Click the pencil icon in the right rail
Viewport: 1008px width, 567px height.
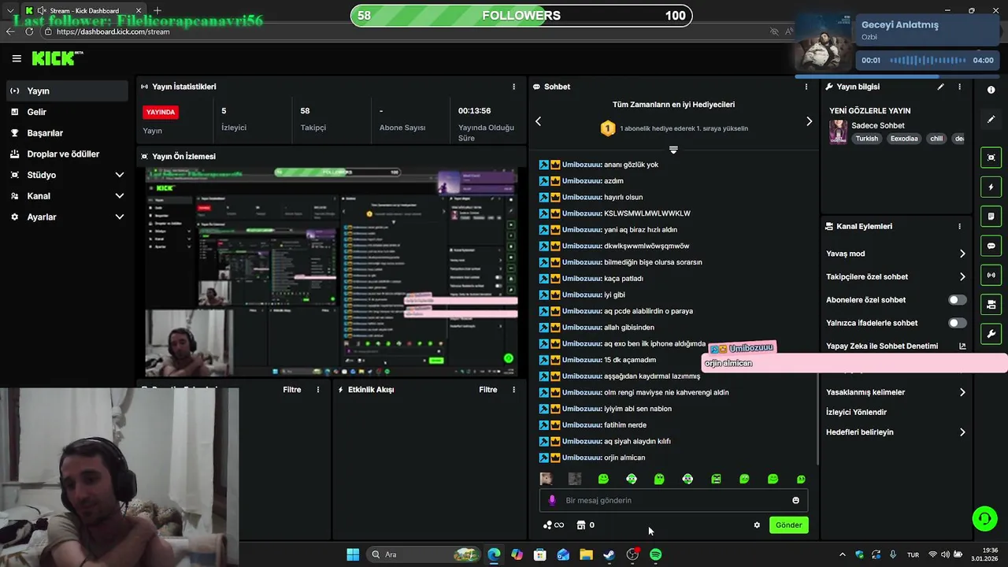point(991,120)
